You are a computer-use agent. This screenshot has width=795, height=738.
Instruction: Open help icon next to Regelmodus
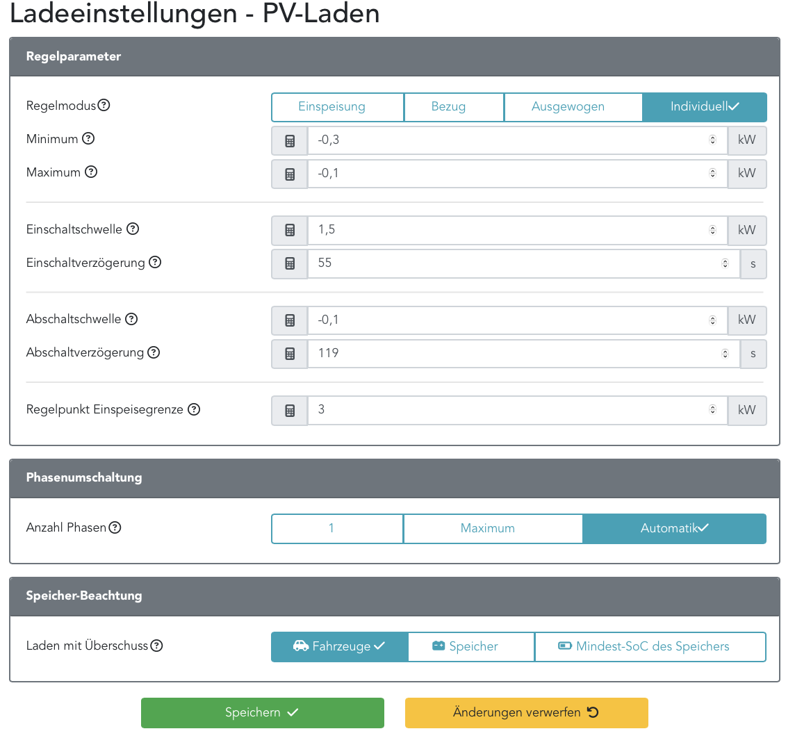click(104, 106)
